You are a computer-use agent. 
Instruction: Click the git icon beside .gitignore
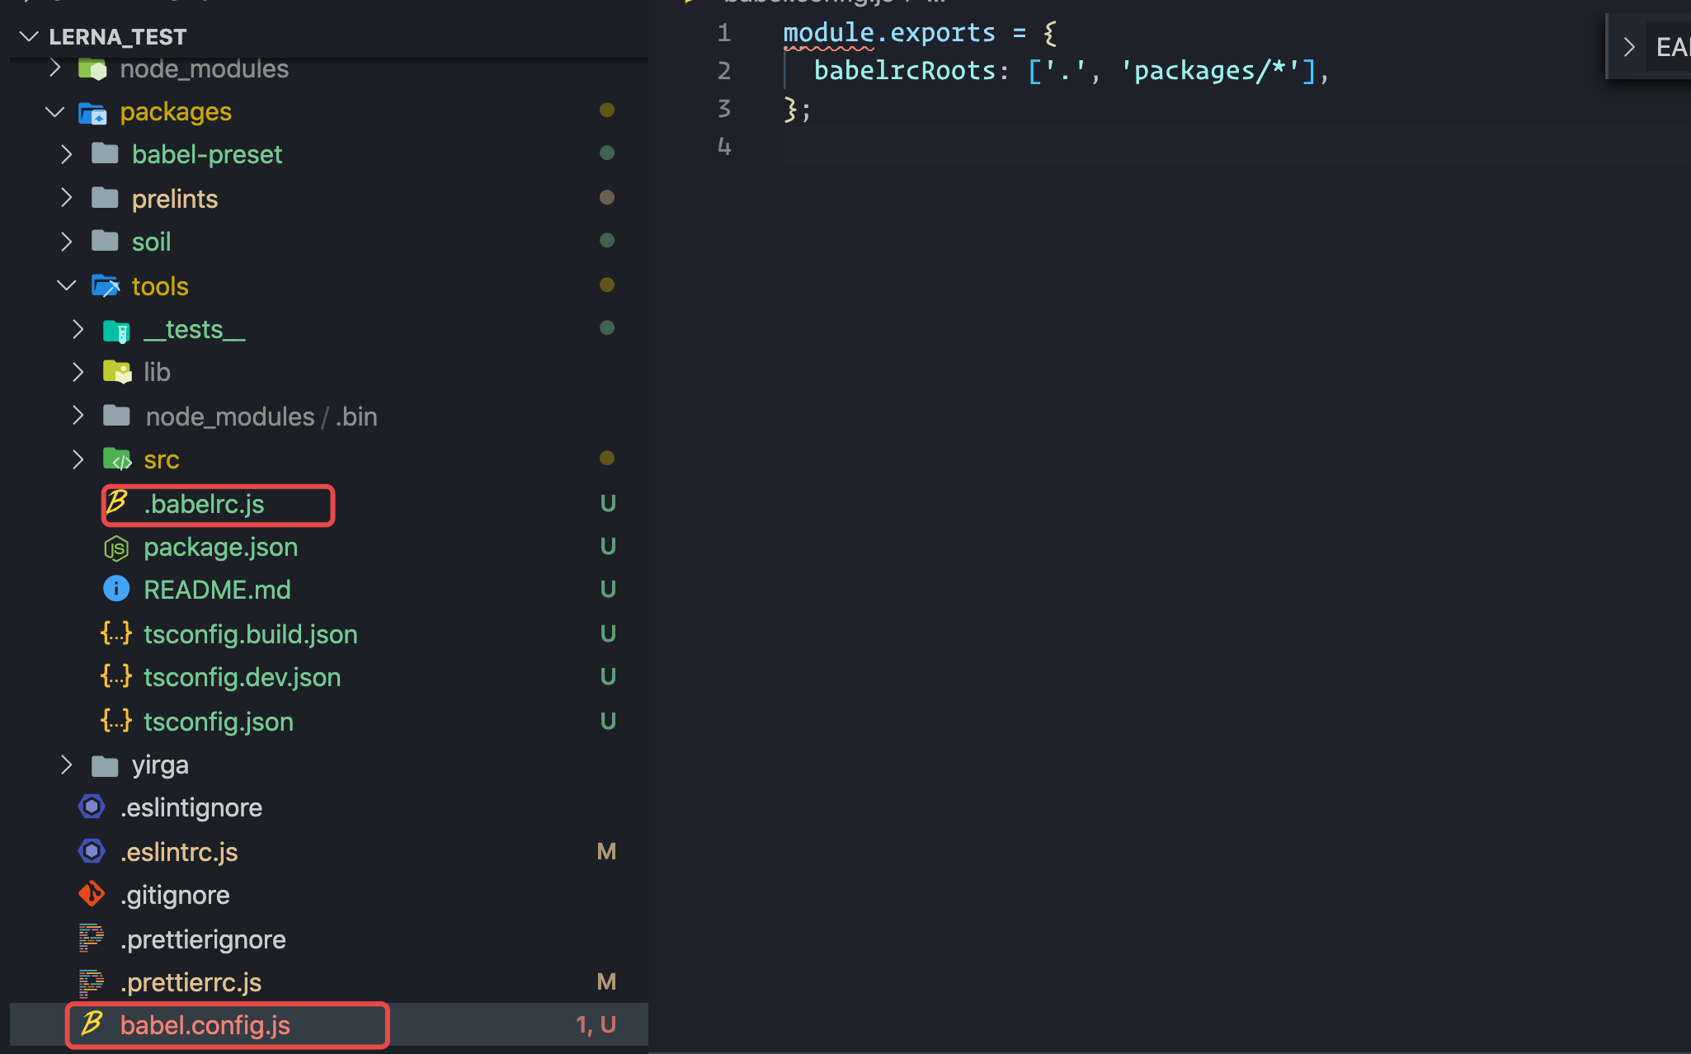click(x=92, y=894)
